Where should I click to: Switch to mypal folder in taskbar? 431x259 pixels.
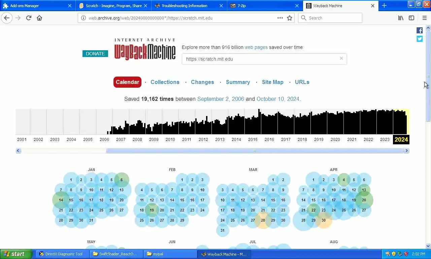[x=170, y=254]
